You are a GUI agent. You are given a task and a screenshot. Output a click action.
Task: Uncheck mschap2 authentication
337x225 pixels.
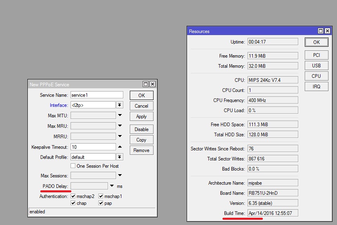tap(73, 196)
